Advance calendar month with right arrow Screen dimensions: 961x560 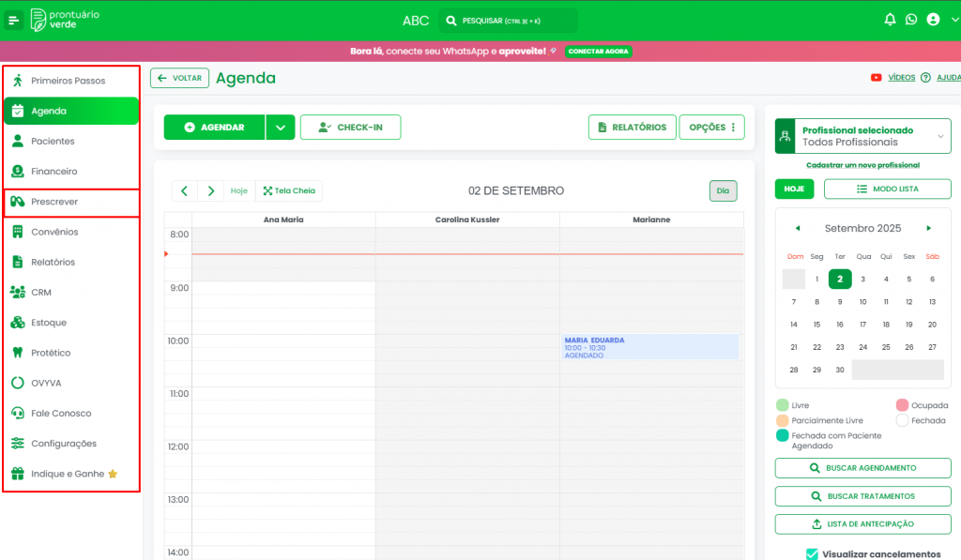pos(928,228)
